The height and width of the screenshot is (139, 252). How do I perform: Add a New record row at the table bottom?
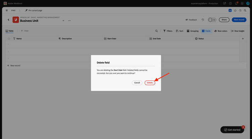pyautogui.click(x=14, y=66)
